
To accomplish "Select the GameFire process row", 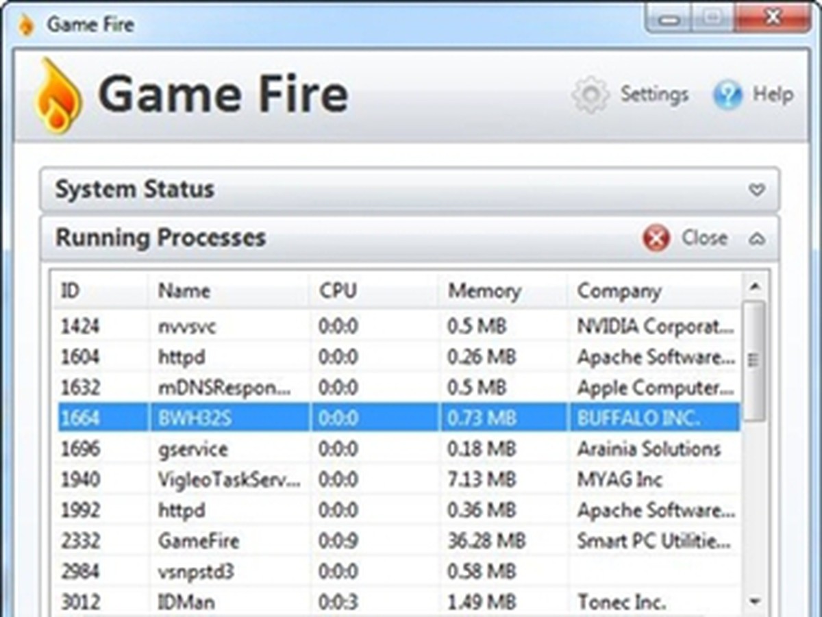I will (x=397, y=541).
